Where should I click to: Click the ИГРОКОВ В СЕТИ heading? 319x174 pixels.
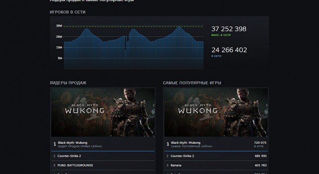67,12
